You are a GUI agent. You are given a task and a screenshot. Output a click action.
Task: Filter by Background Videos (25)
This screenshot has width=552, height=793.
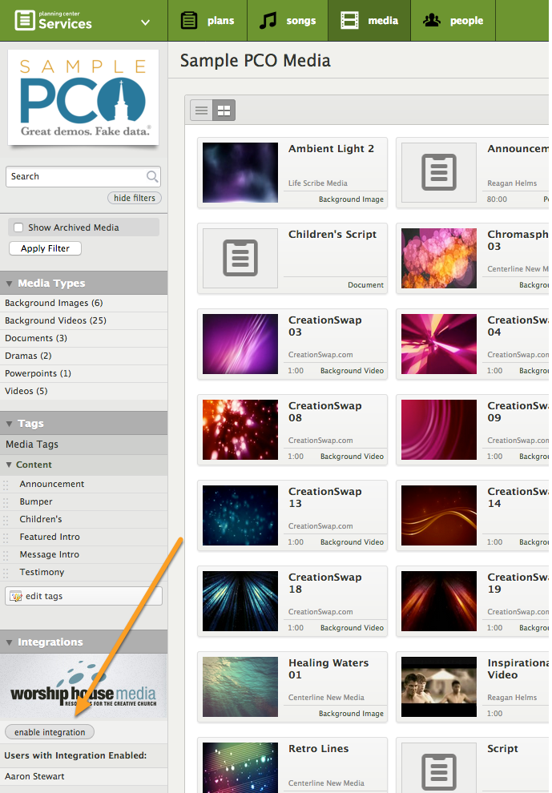click(55, 320)
